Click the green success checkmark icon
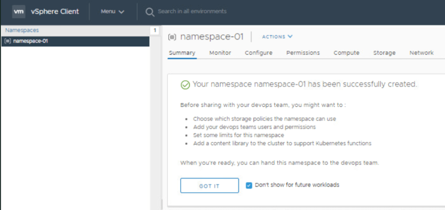 click(185, 85)
